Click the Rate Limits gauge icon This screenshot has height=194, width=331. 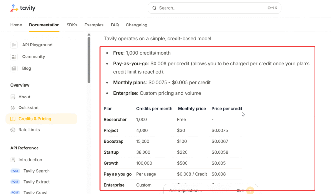[13, 130]
